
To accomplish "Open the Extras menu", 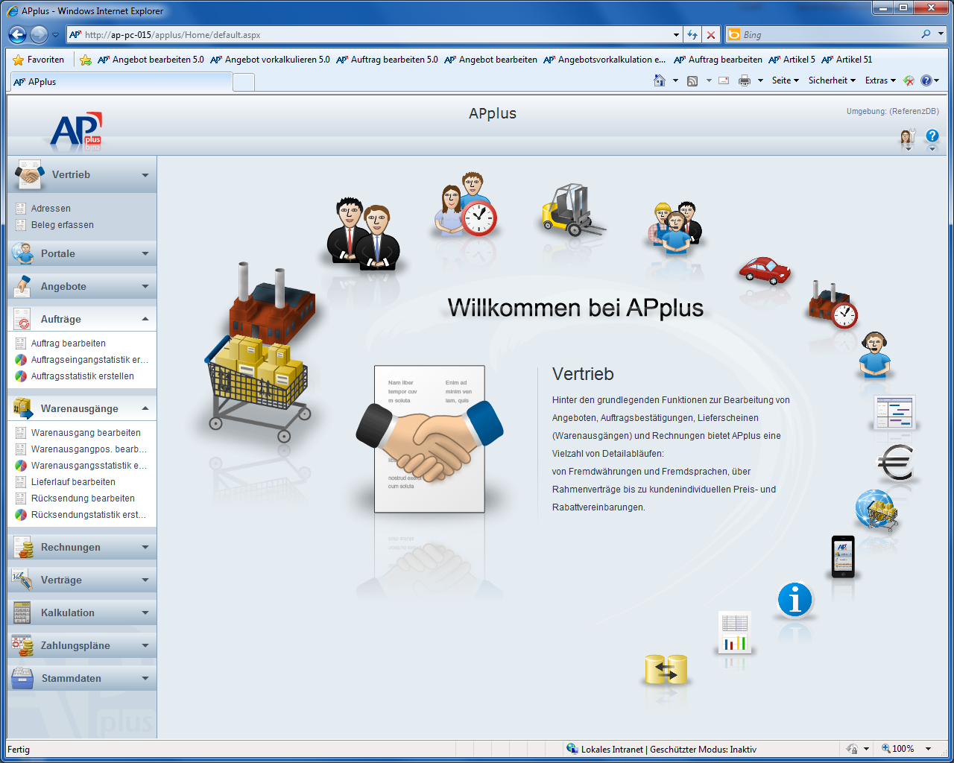I will click(879, 80).
